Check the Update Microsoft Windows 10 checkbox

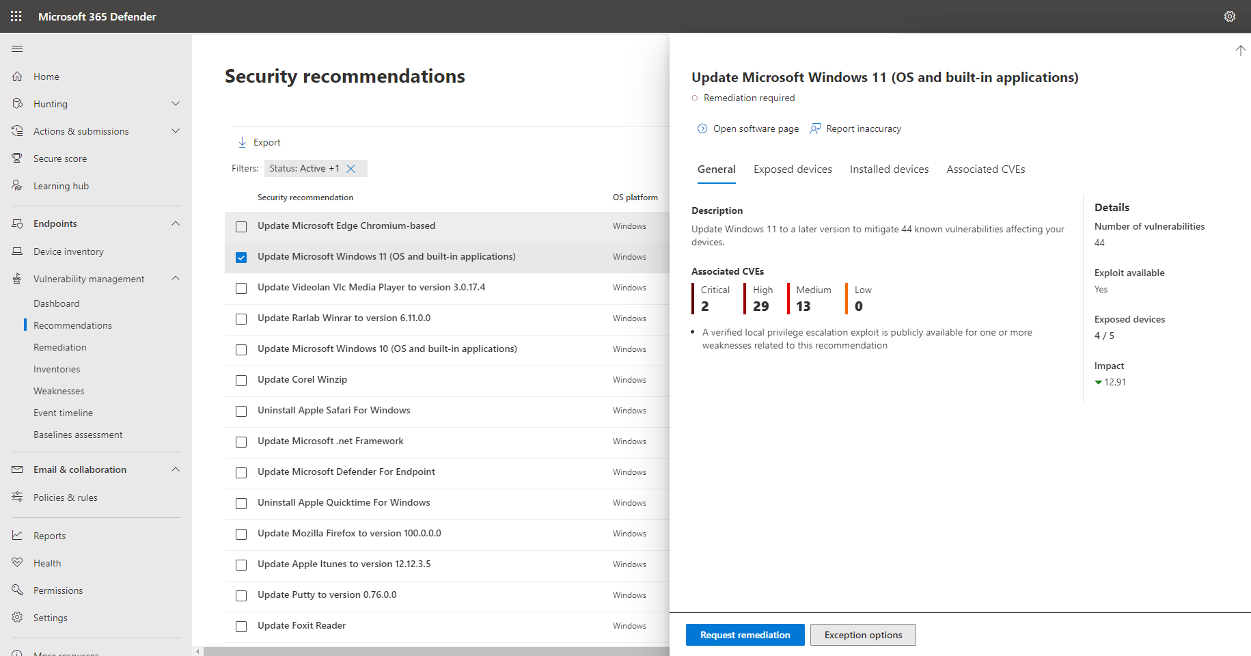coord(241,350)
